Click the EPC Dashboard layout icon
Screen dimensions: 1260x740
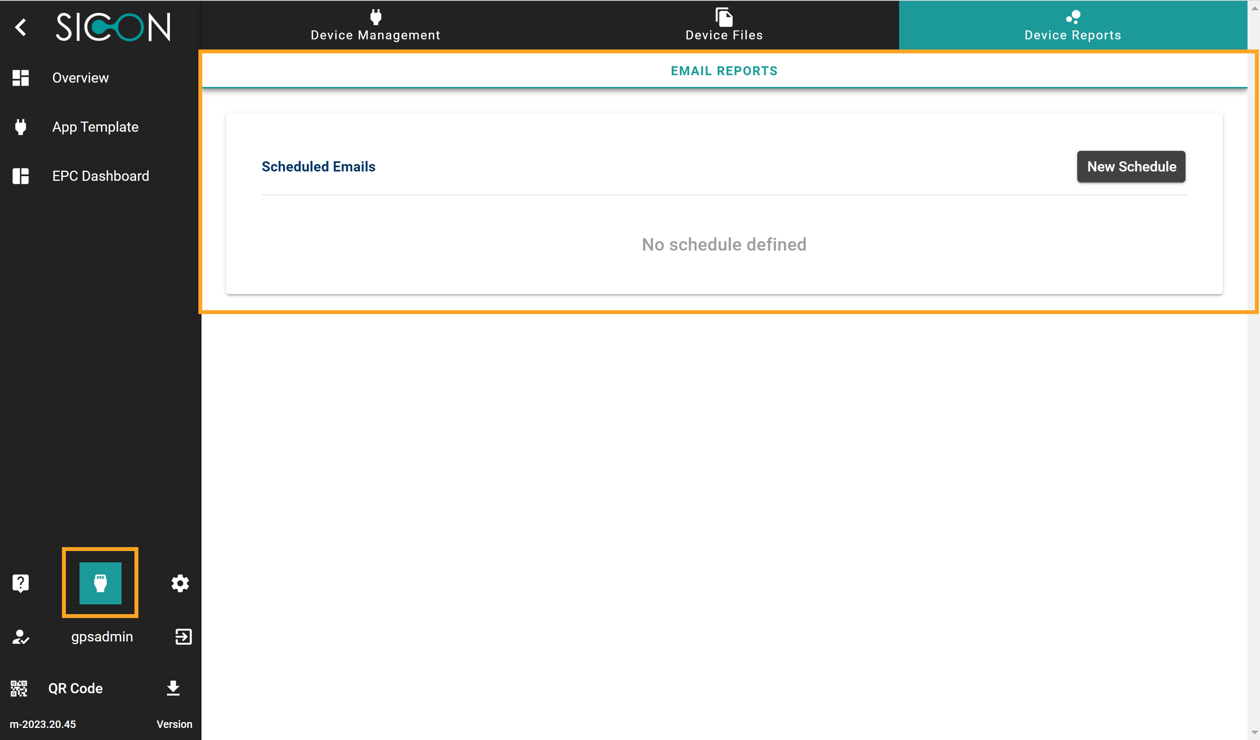21,176
